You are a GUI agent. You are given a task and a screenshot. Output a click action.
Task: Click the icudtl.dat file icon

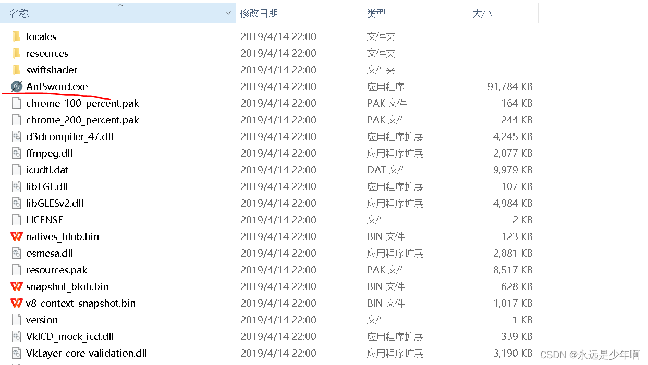17,170
